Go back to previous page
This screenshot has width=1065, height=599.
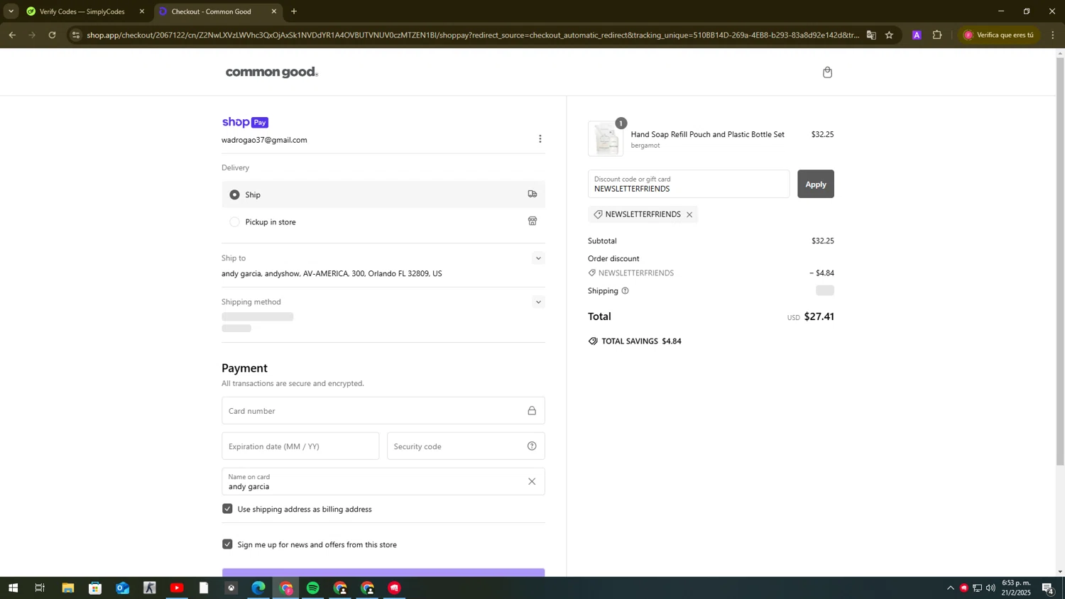pyautogui.click(x=12, y=35)
